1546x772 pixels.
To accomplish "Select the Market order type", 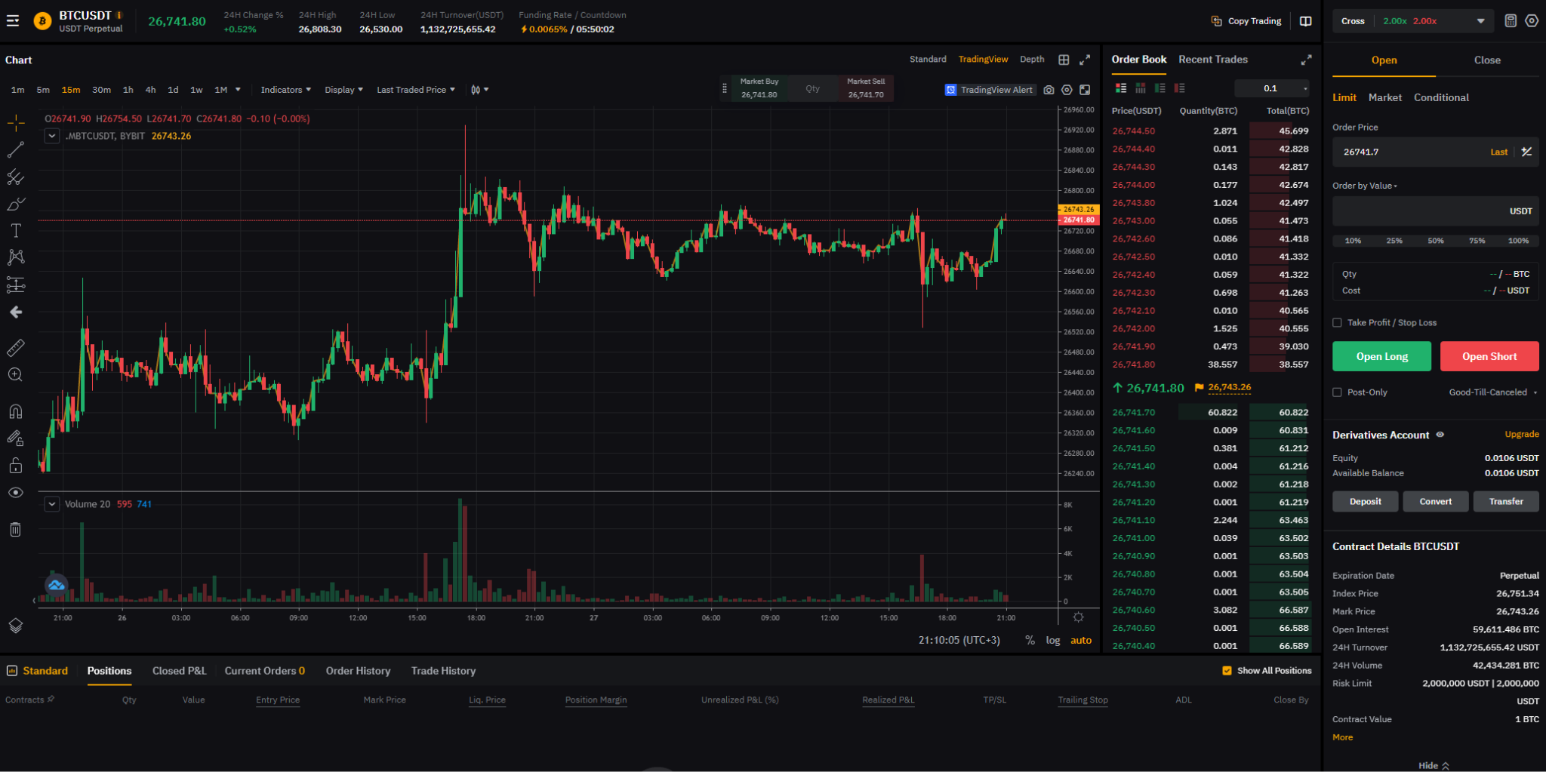I will point(1384,97).
